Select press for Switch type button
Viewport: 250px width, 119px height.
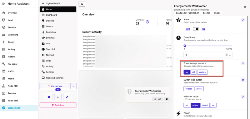pyautogui.click(x=199, y=89)
